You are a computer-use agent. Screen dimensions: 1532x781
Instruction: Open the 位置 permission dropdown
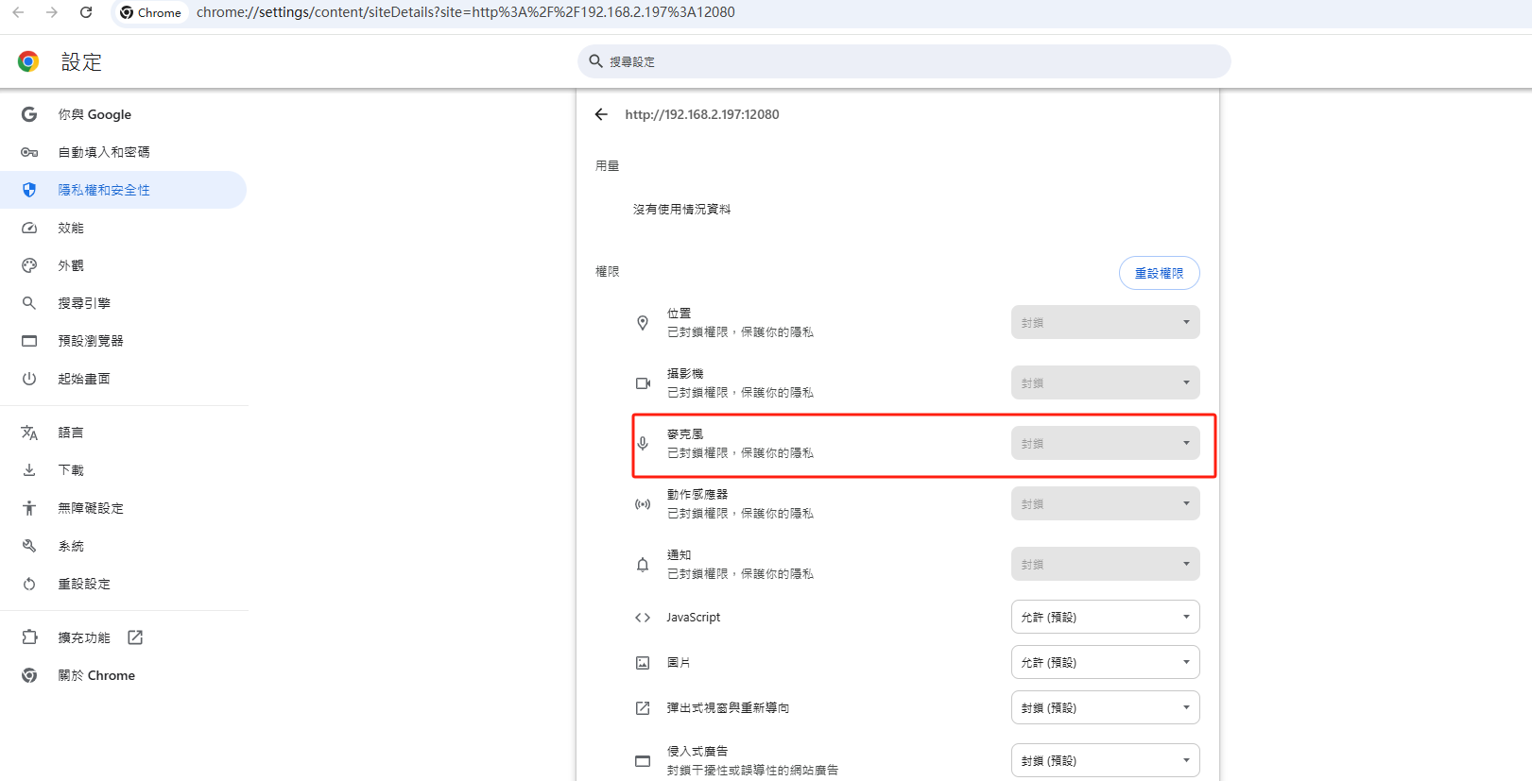coord(1105,322)
